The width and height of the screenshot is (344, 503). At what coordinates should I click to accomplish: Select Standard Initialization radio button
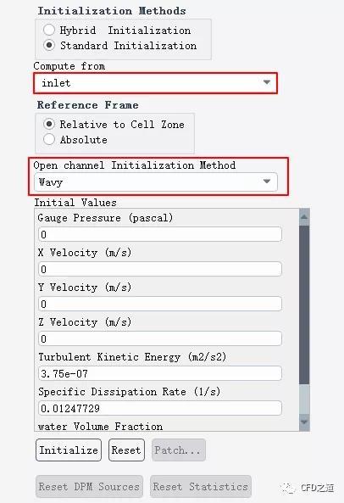[49, 45]
